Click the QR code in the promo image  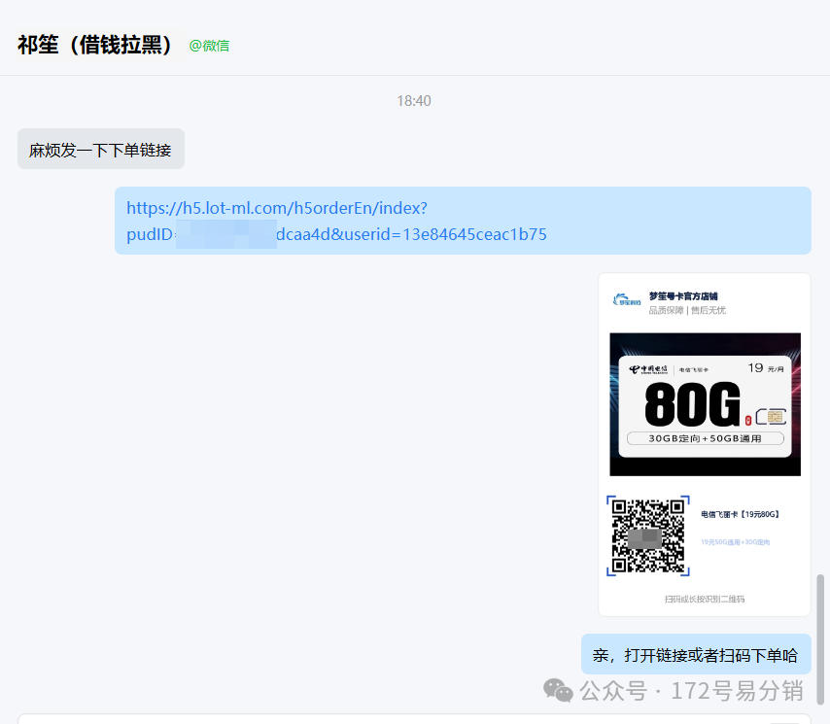(x=648, y=535)
